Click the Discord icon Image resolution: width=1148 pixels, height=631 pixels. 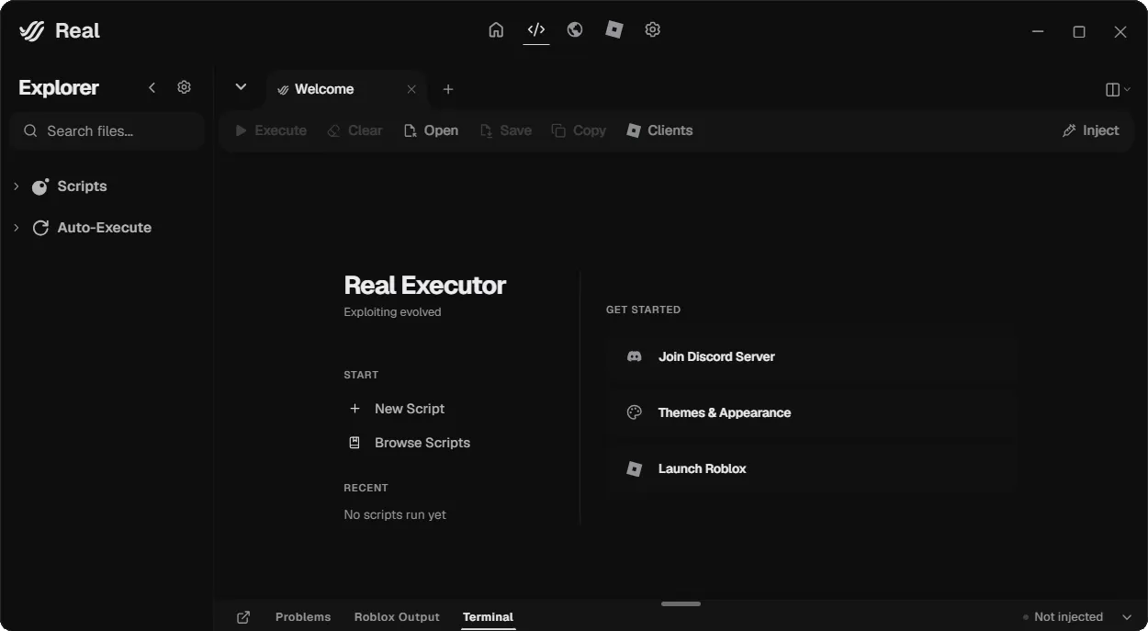(x=634, y=356)
